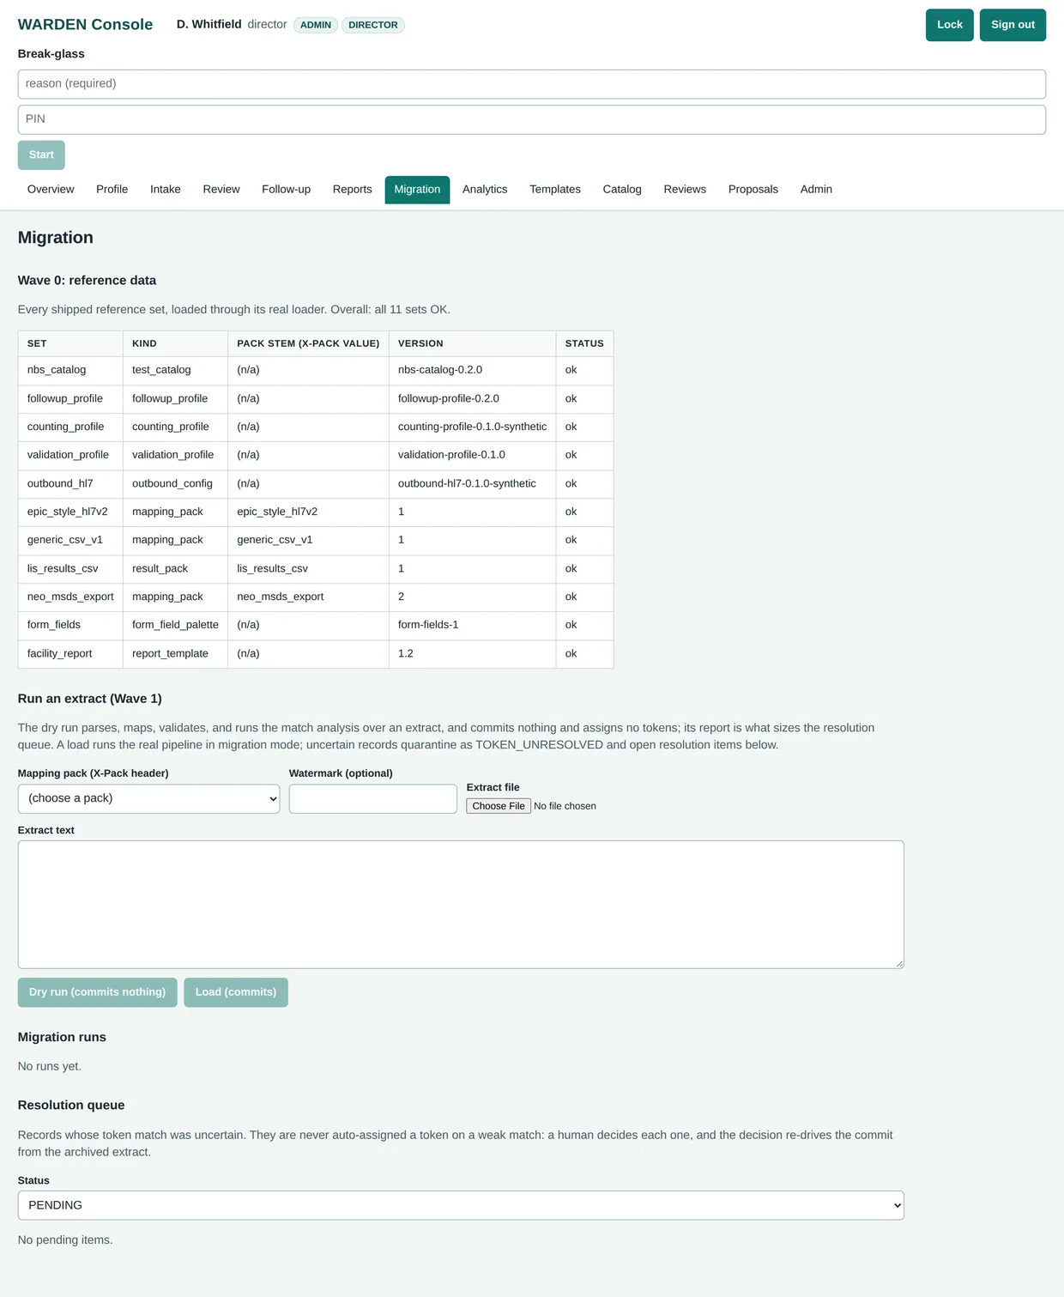
Task: Click the Choose File button
Action: pos(499,806)
